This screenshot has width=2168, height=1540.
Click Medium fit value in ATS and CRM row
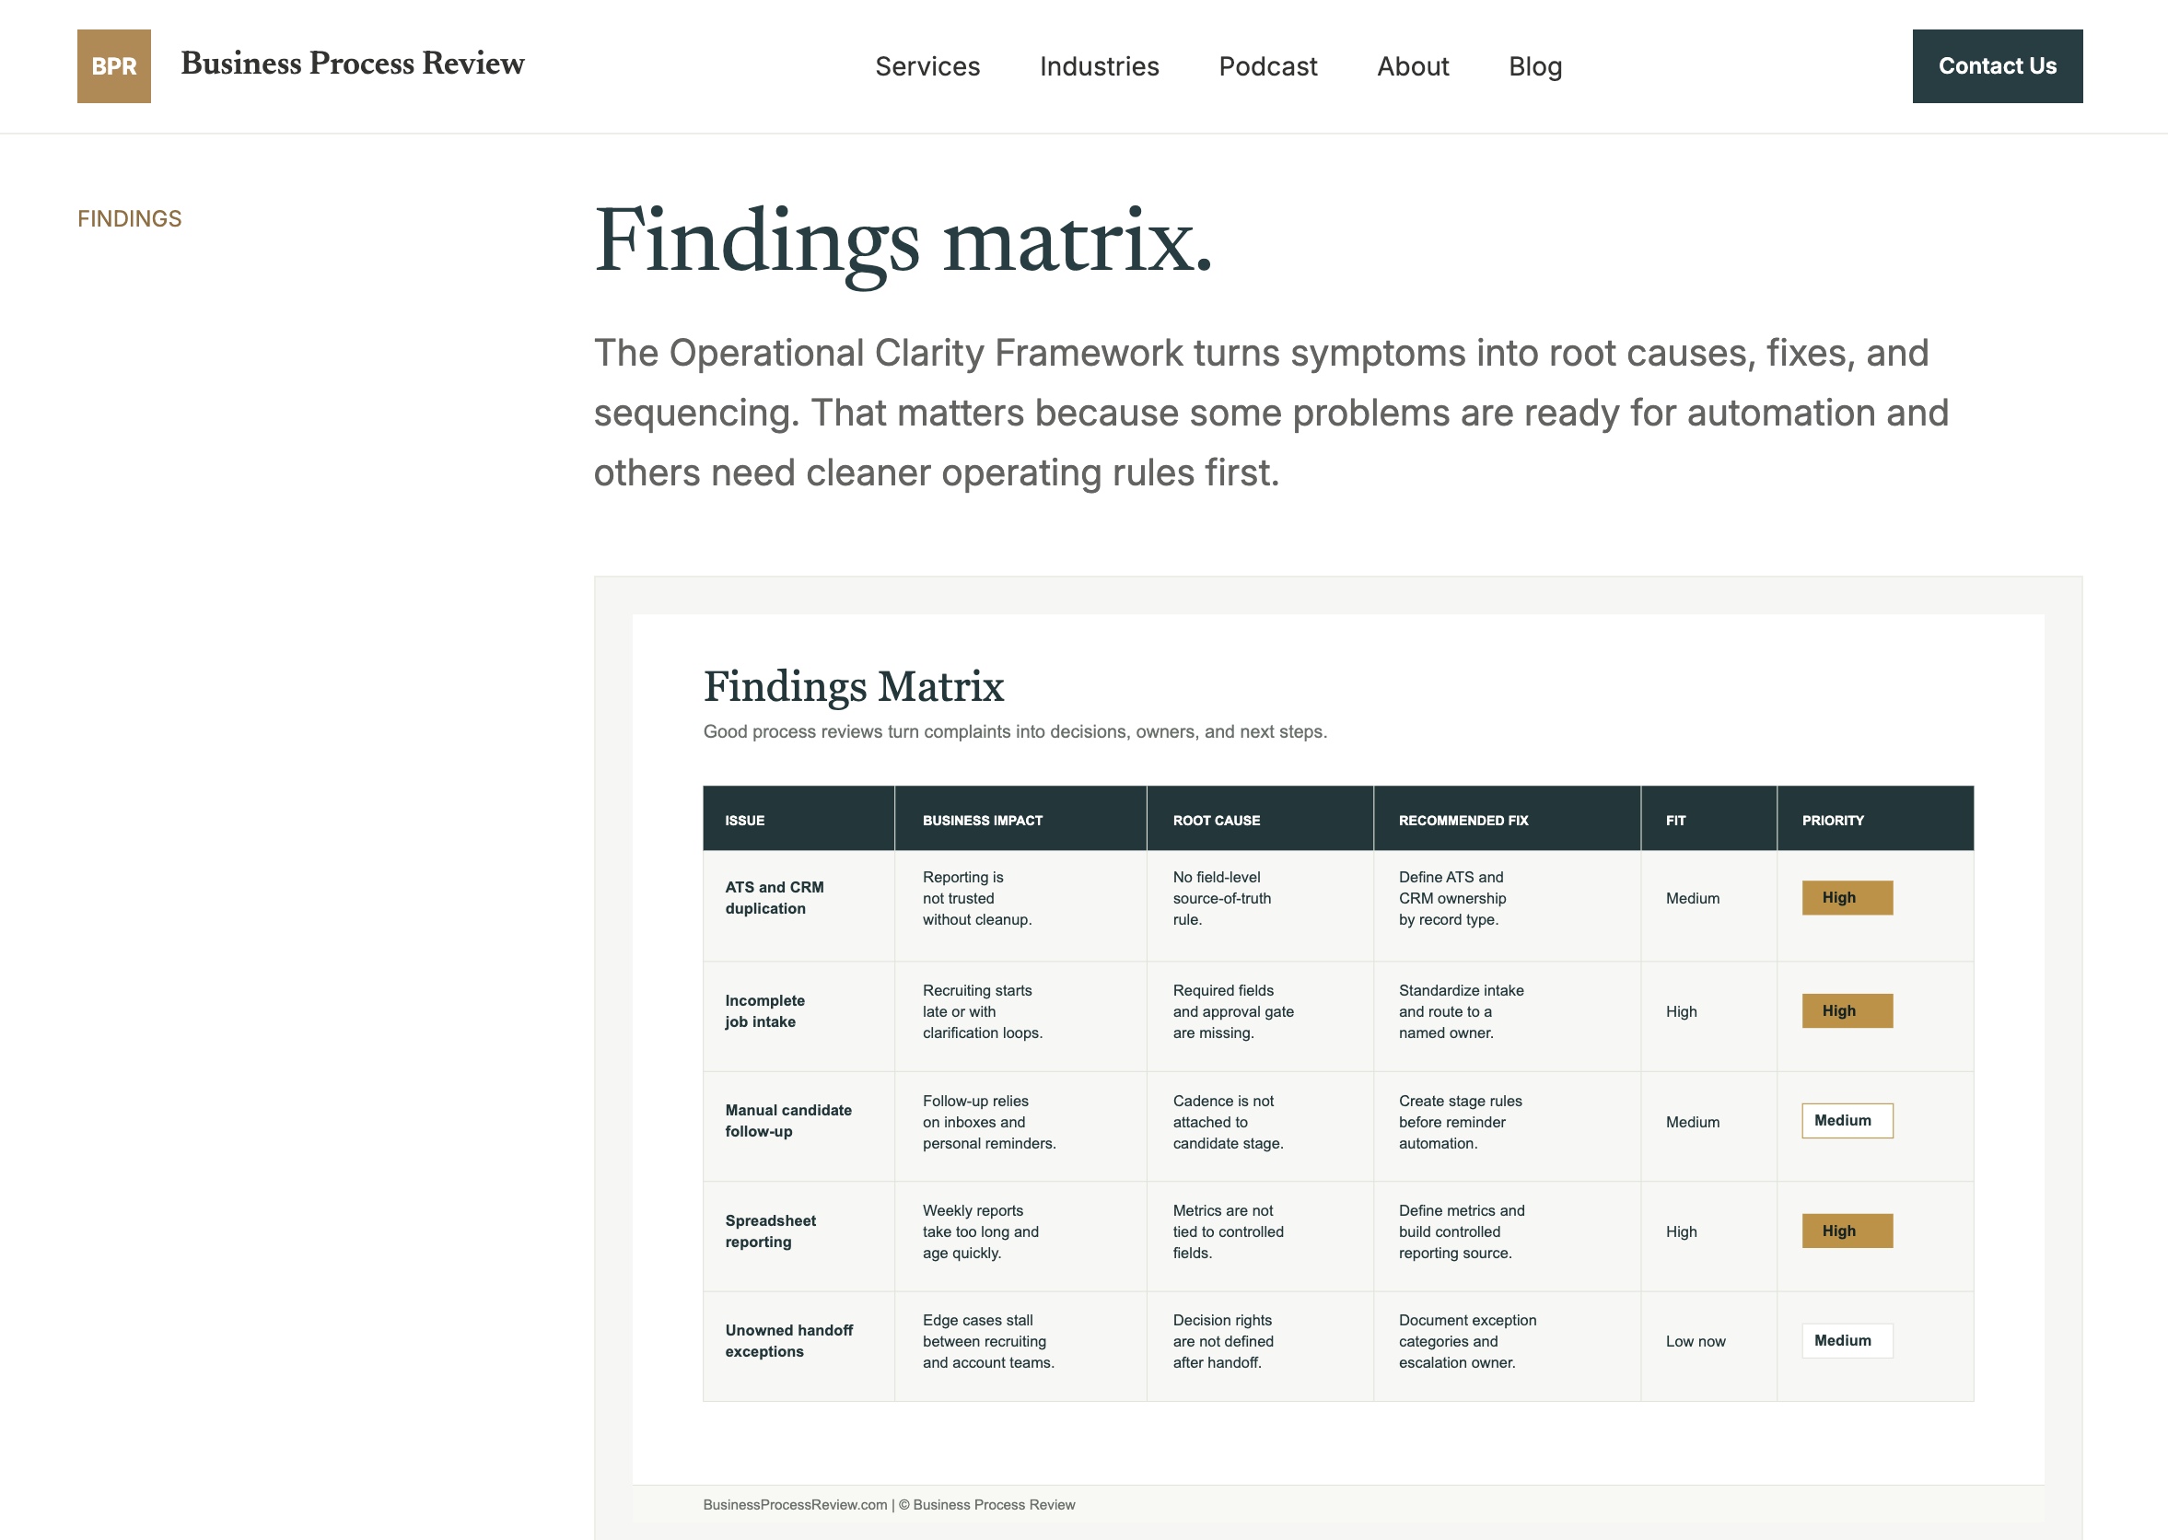point(1692,898)
